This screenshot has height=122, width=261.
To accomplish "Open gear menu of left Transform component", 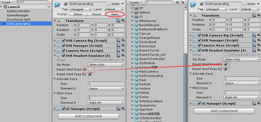I will tap(123, 21).
